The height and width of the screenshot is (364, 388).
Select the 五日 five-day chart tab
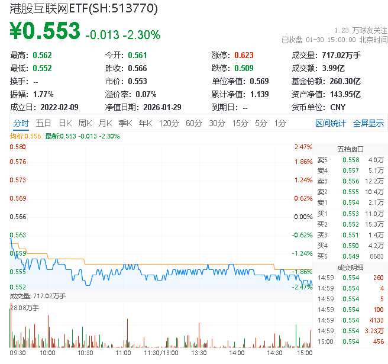pyautogui.click(x=43, y=123)
